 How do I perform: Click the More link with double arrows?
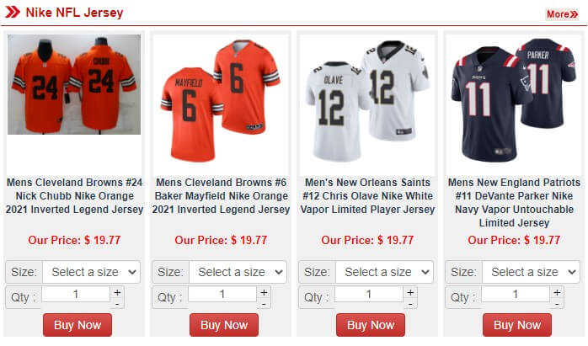point(562,14)
